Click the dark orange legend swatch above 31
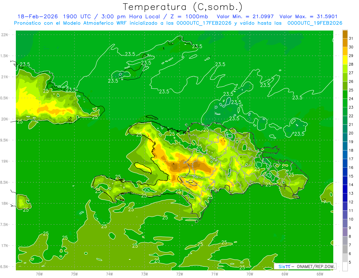Image resolution: width=359 pixels, height=278 pixels. click(345, 34)
